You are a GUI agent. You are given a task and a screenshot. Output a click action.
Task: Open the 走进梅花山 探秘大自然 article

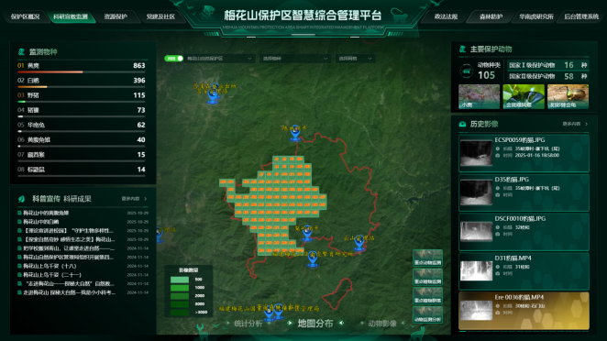(x=70, y=292)
